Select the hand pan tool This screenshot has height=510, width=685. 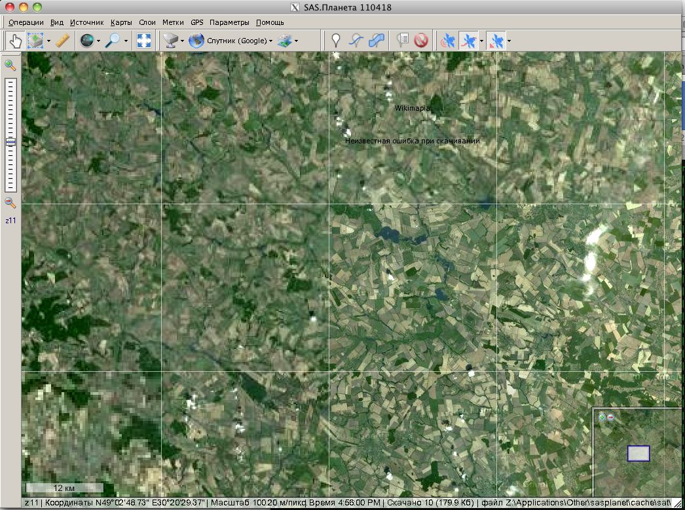pyautogui.click(x=14, y=41)
